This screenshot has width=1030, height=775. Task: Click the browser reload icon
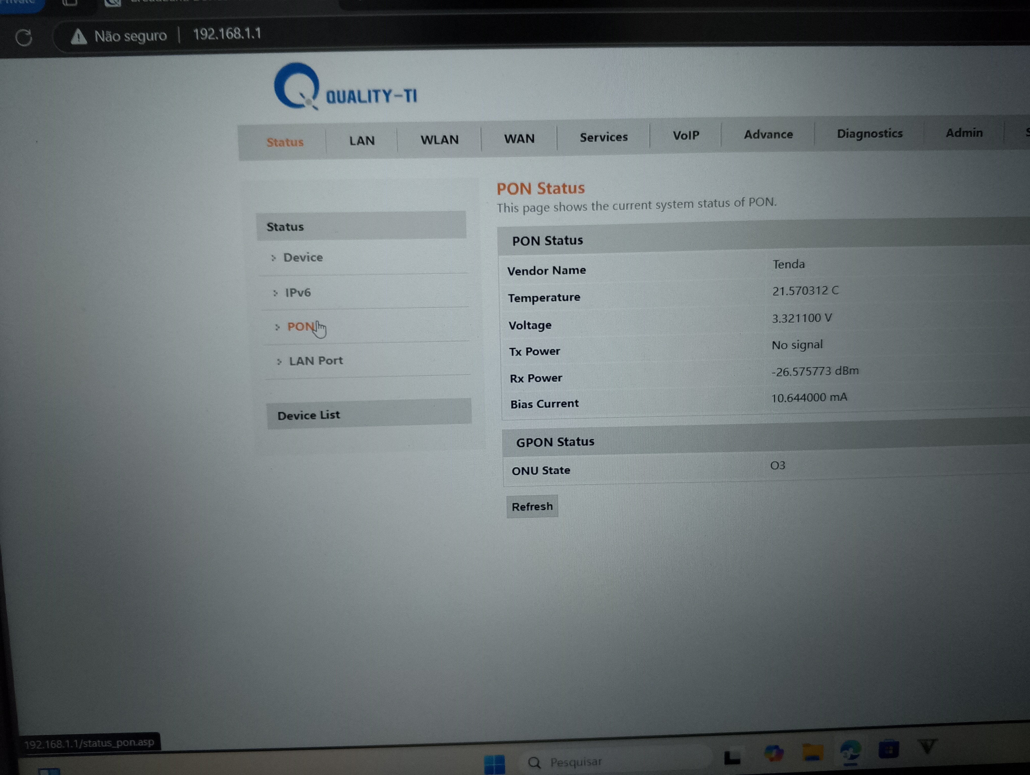(x=24, y=37)
